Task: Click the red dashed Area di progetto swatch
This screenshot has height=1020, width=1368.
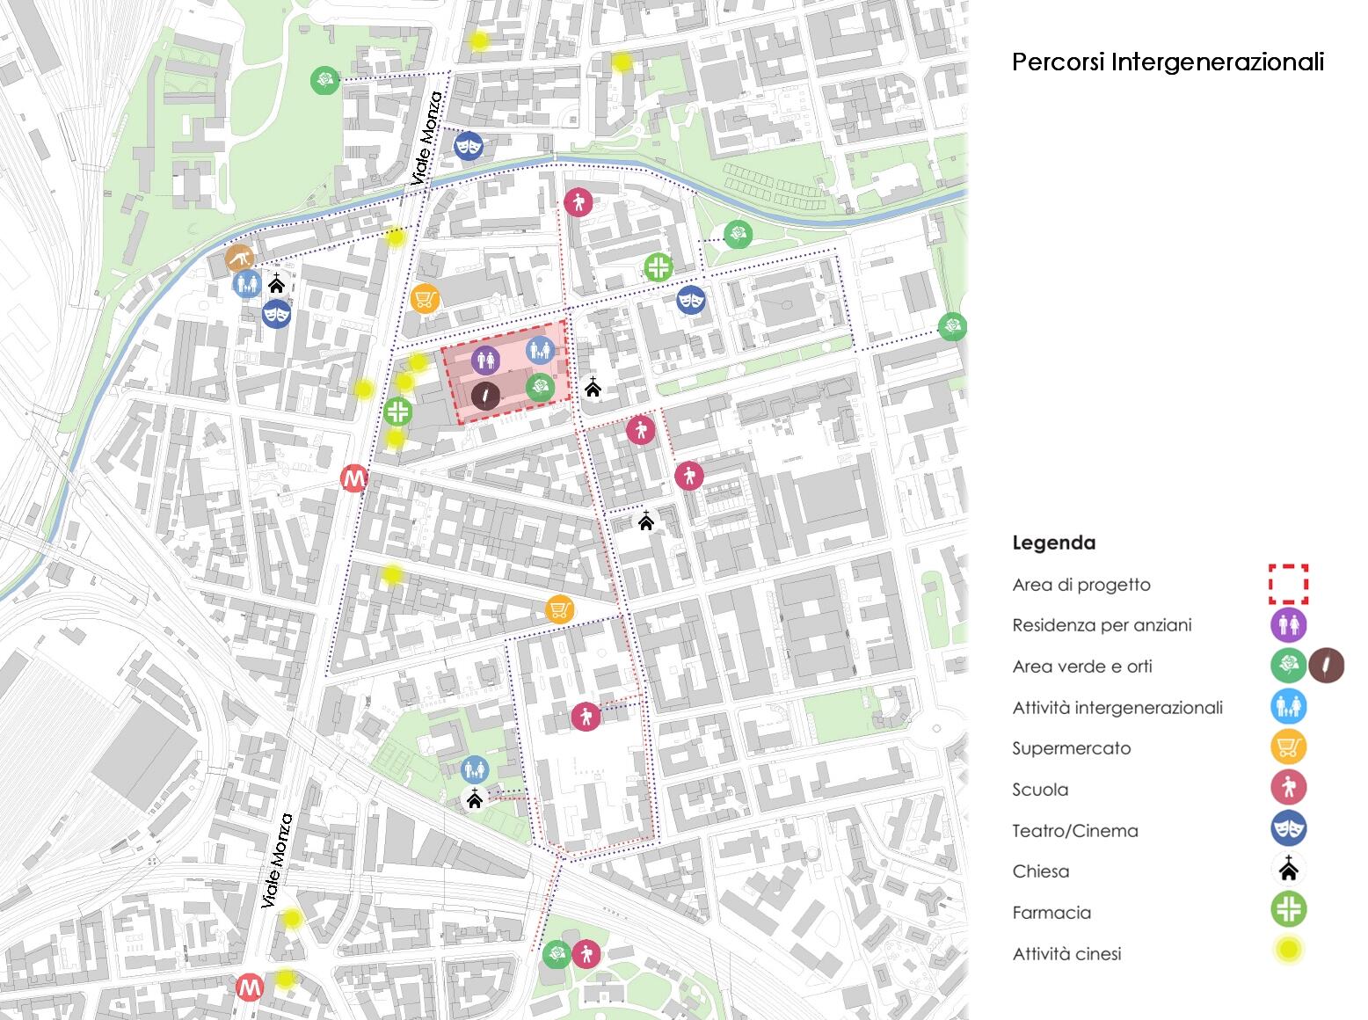Action: [1288, 584]
